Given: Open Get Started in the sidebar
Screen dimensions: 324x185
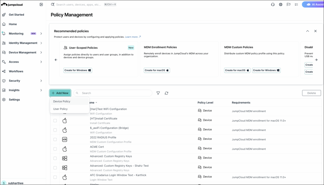Looking at the screenshot, I should pos(16,15).
